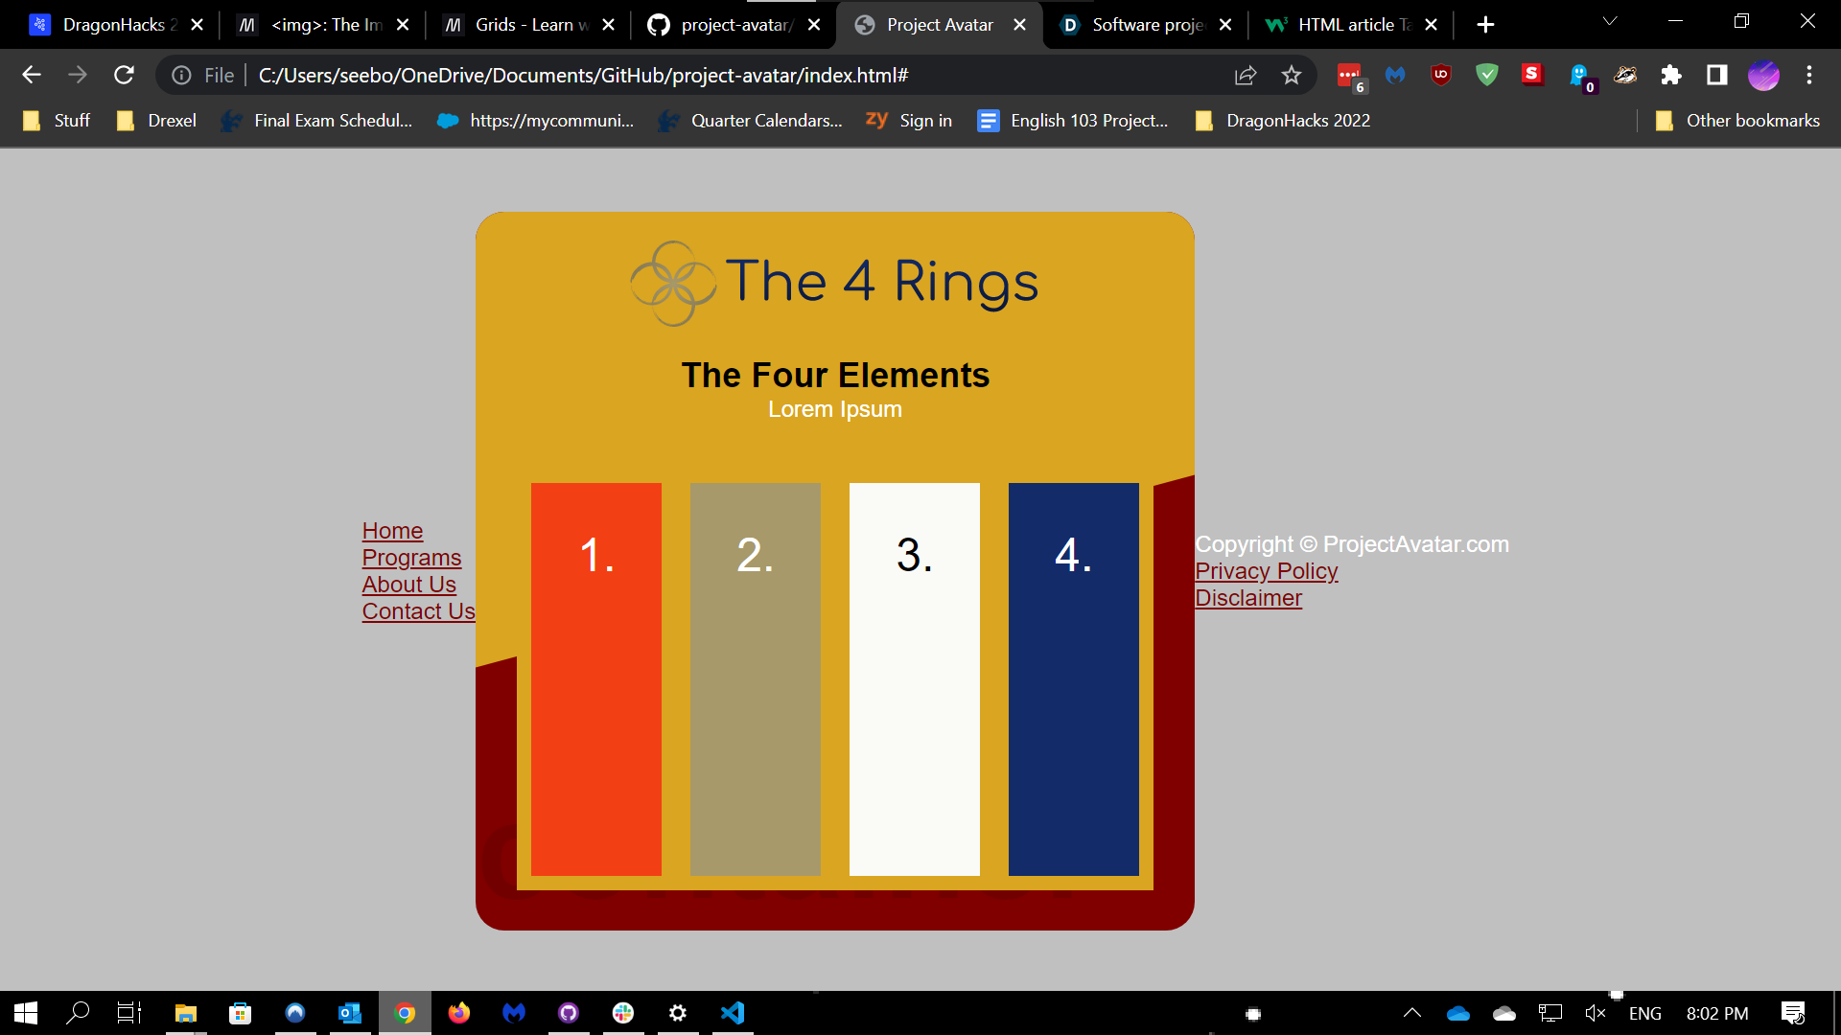1841x1035 pixels.
Task: Open Visual Studio Code from taskbar
Action: [733, 1013]
